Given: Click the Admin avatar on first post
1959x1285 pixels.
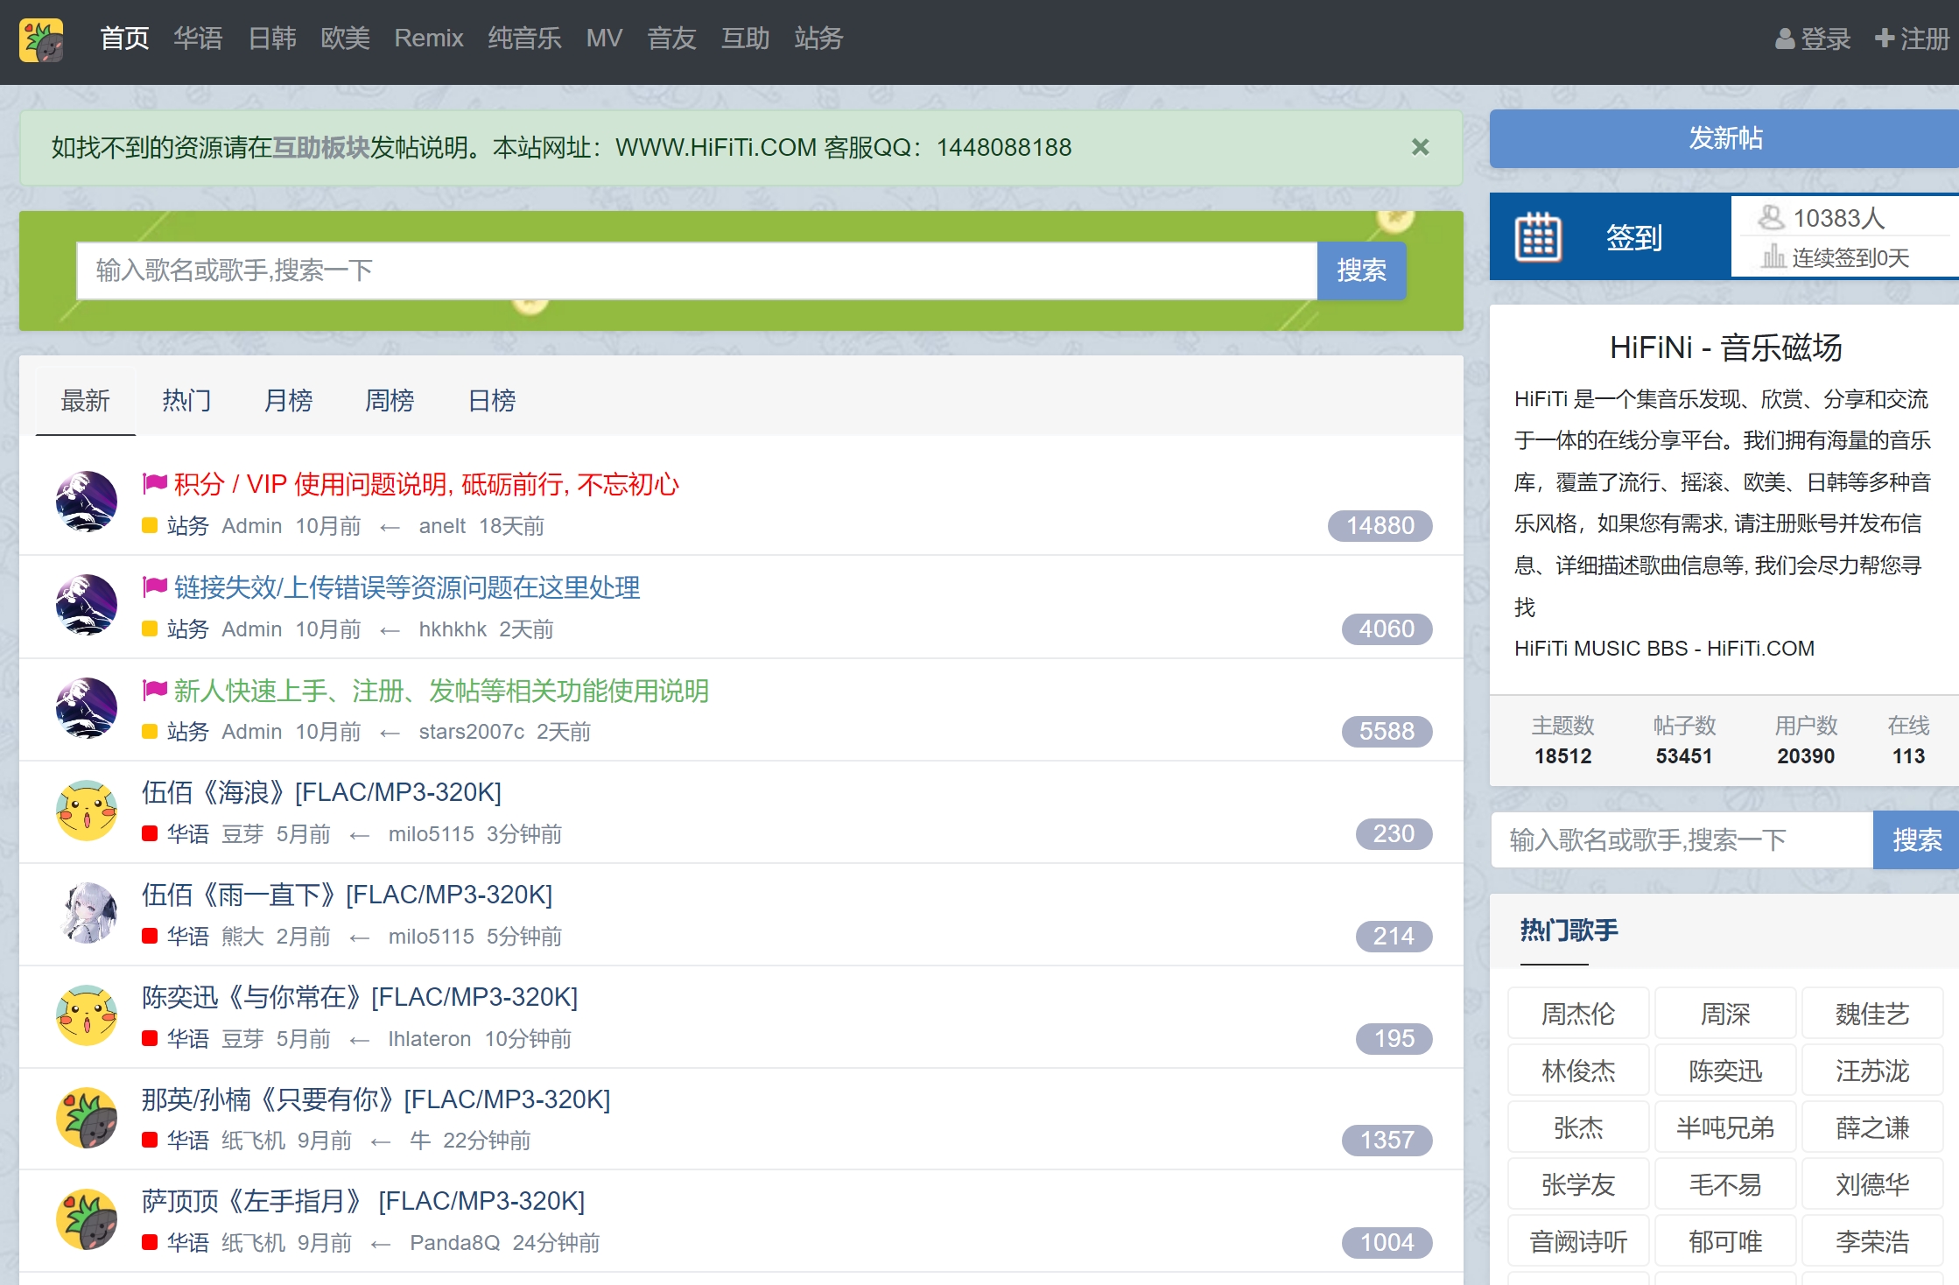Looking at the screenshot, I should pos(87,502).
